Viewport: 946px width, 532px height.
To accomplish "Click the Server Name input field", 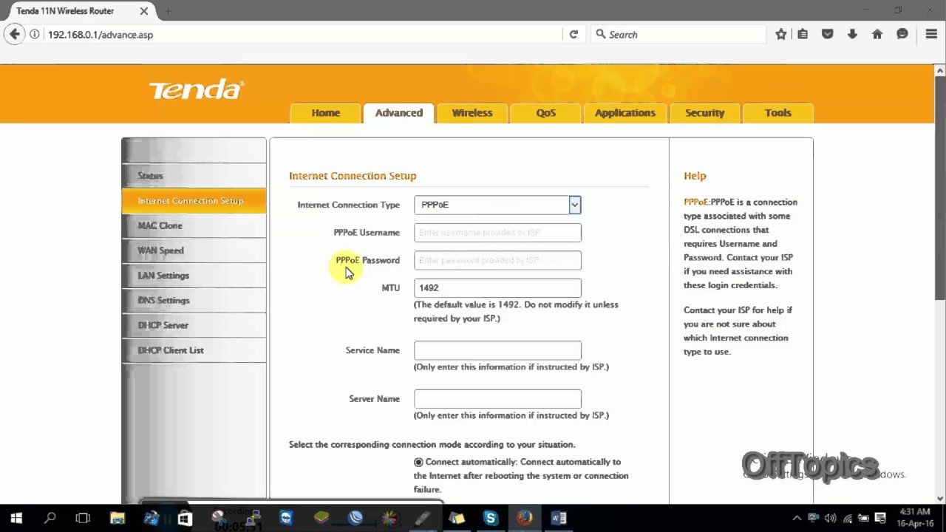I will click(497, 399).
